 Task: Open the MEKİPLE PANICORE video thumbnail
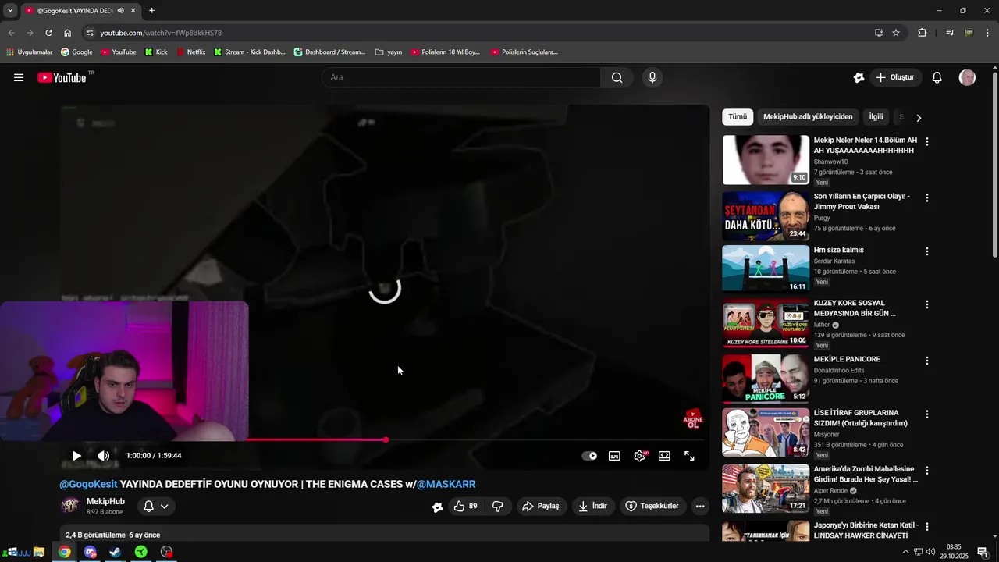766,379
